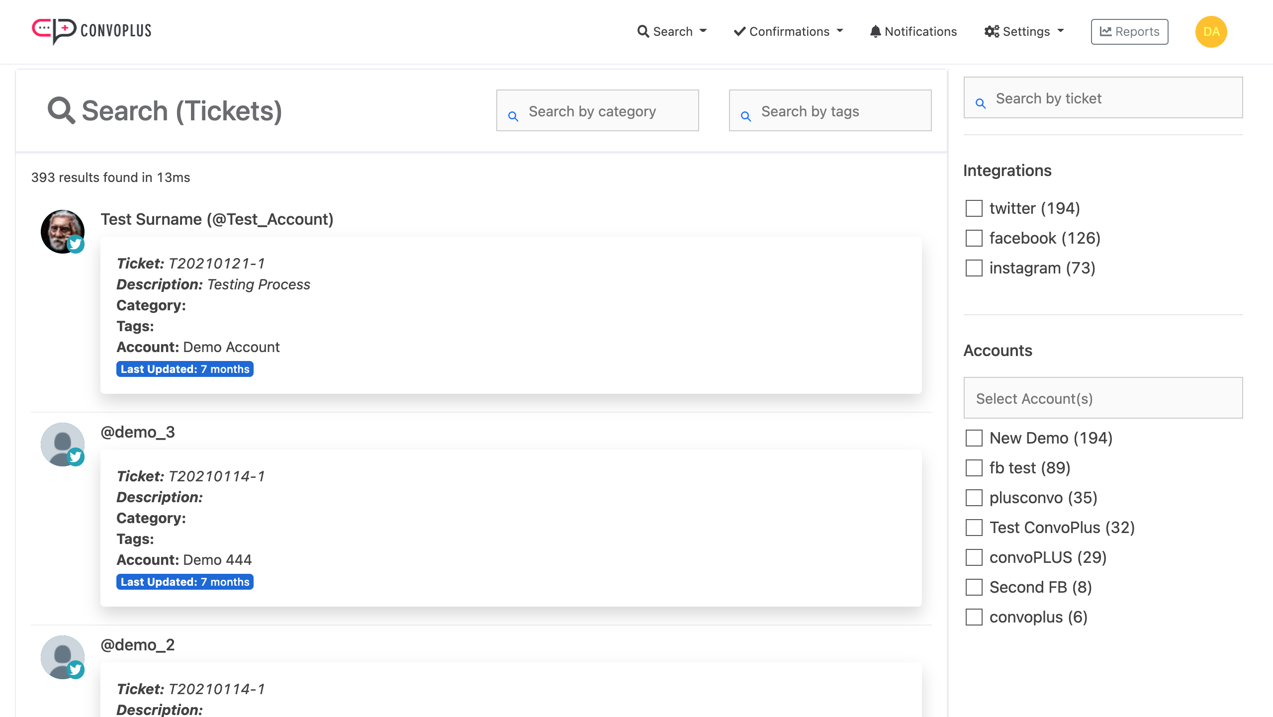Click the Twitter badge on Test_Account's avatar
1273x717 pixels.
(76, 244)
